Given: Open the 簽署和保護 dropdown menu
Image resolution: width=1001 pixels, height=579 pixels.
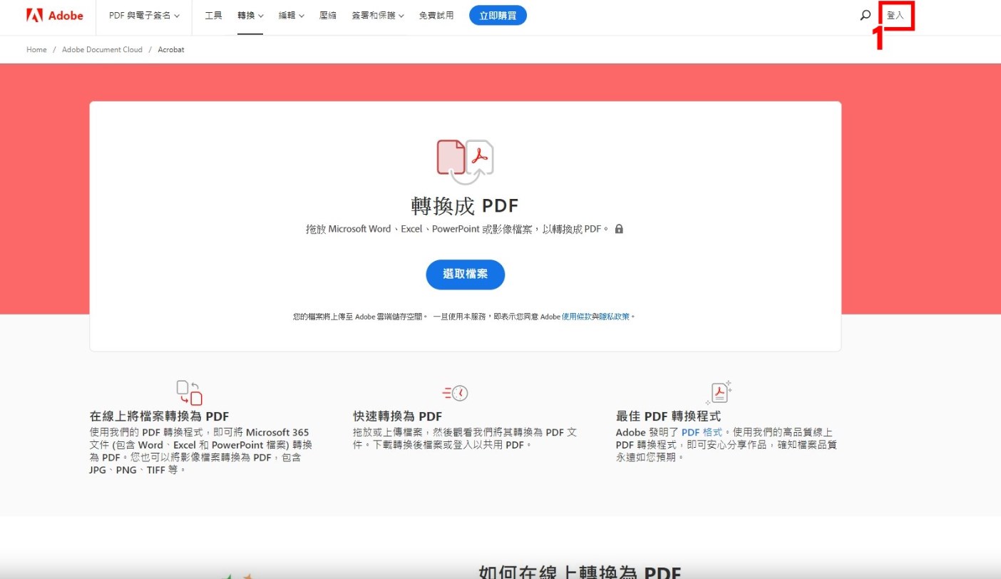Looking at the screenshot, I should [x=378, y=15].
